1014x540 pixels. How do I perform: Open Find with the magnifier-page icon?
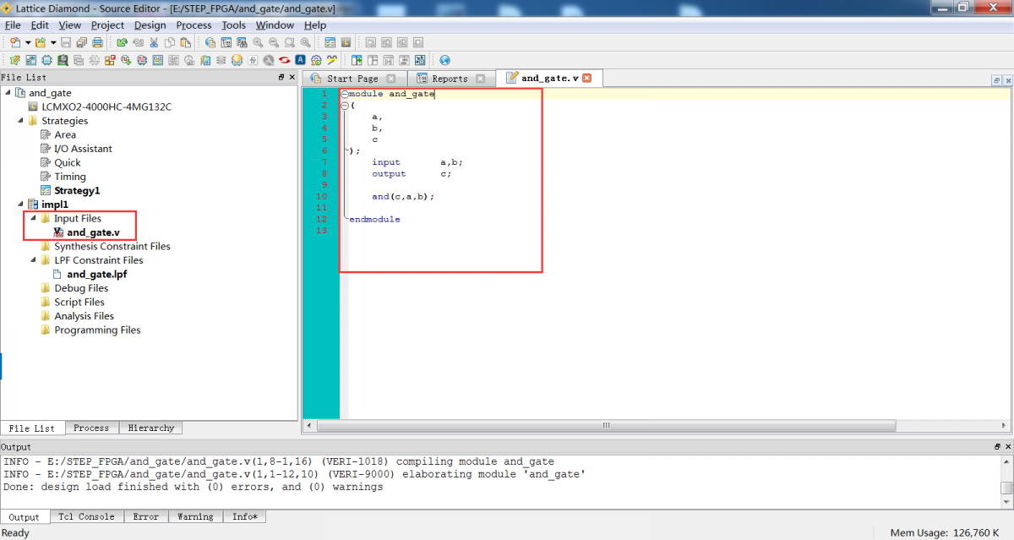210,42
